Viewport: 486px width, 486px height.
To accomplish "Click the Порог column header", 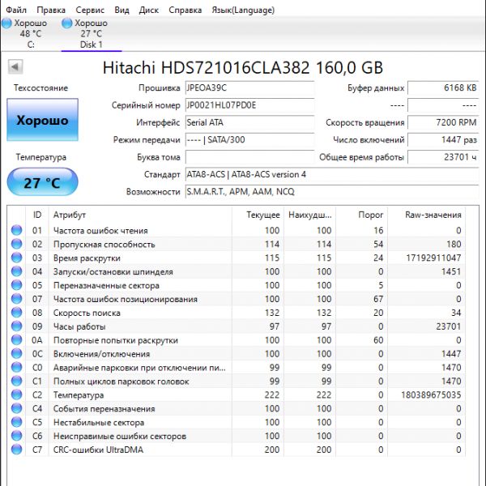I will coord(361,215).
